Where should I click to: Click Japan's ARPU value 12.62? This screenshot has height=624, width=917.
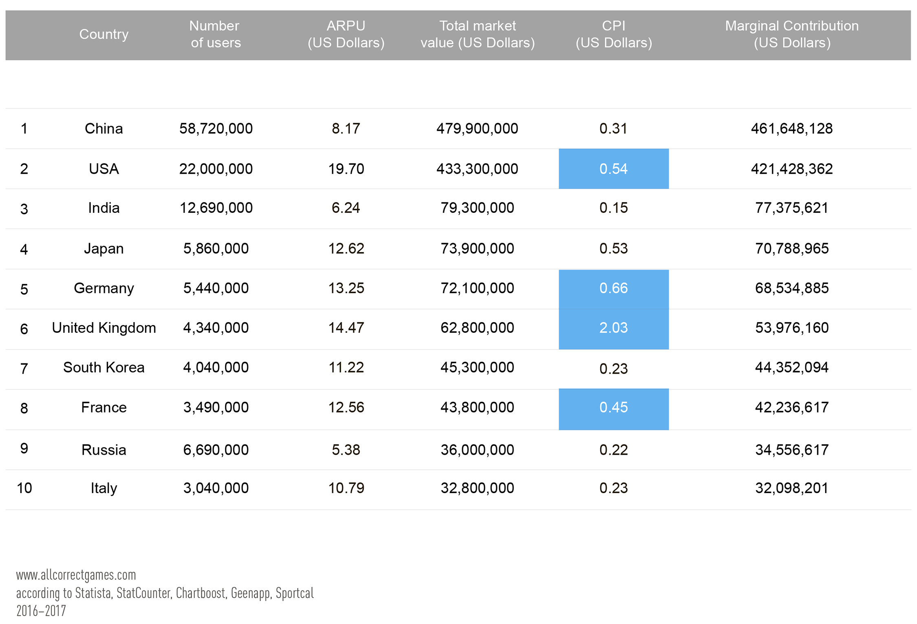(346, 248)
